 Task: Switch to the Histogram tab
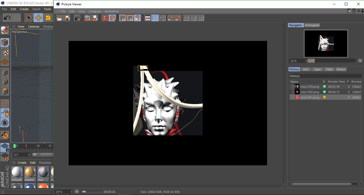(x=312, y=25)
